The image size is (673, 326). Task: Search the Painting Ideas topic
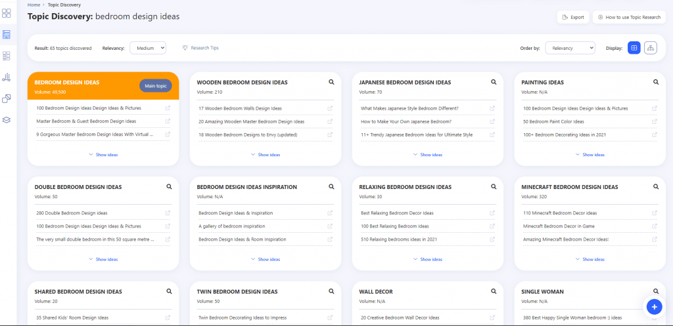(656, 82)
